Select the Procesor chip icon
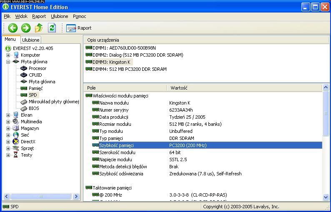Viewport: 331px width, 212px height. (24, 68)
